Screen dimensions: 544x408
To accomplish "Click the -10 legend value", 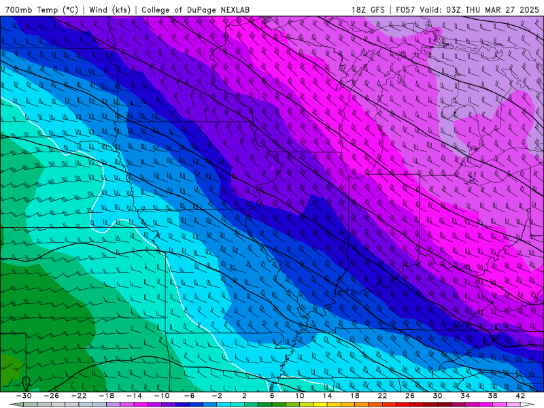I will pyautogui.click(x=162, y=396).
